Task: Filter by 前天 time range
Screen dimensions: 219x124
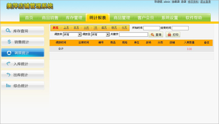Action: (104, 28)
